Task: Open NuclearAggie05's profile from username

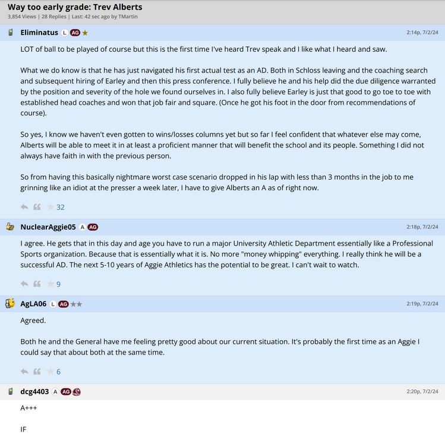Action: pos(48,227)
